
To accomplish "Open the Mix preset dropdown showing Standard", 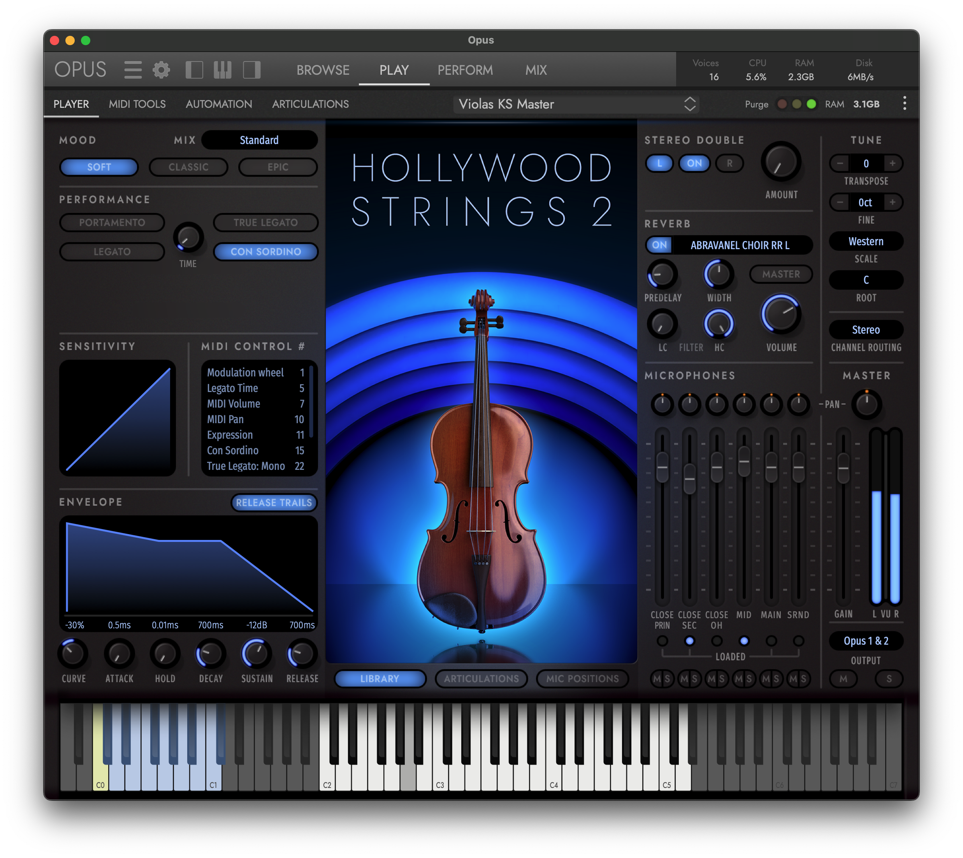I will pos(259,140).
